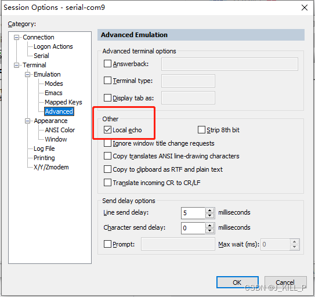This screenshot has height=297, width=315.
Task: Enable Strip 8th bit checkbox
Action: (x=201, y=130)
